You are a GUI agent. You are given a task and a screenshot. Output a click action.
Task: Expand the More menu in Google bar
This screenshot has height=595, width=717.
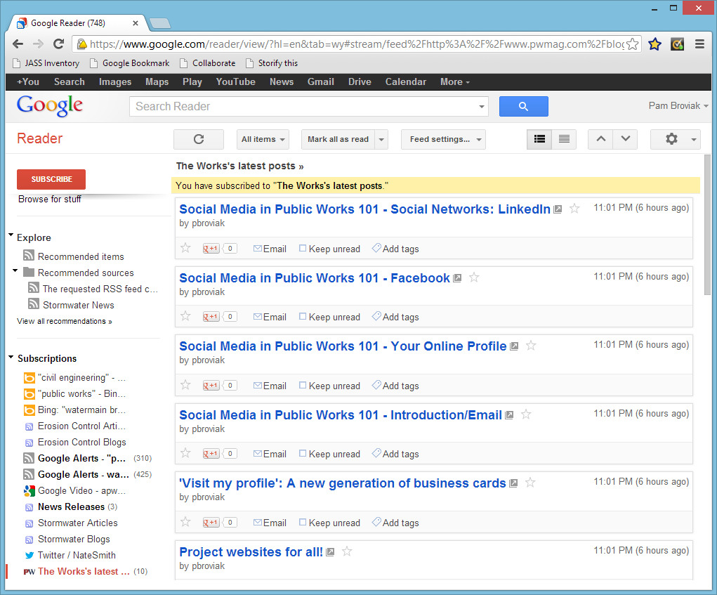tap(454, 82)
